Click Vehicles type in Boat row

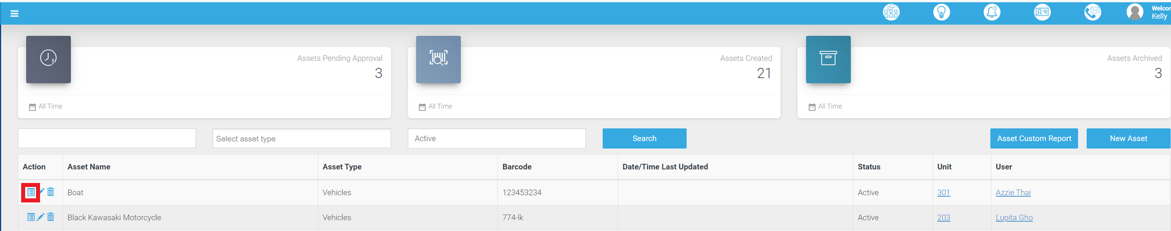tap(337, 193)
